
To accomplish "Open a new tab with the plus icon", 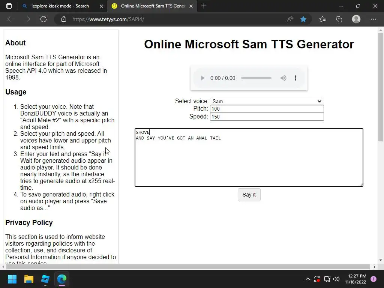I will click(204, 6).
